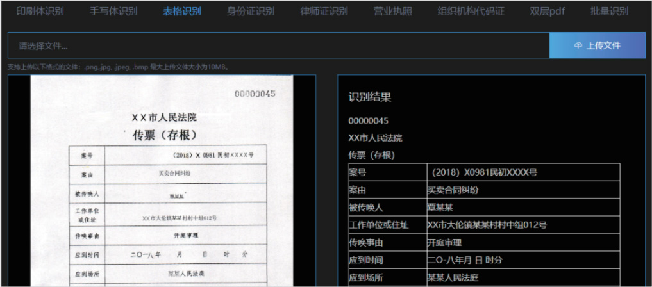The height and width of the screenshot is (287, 652).
Task: Click the 识别结果 heading
Action: tap(370, 97)
